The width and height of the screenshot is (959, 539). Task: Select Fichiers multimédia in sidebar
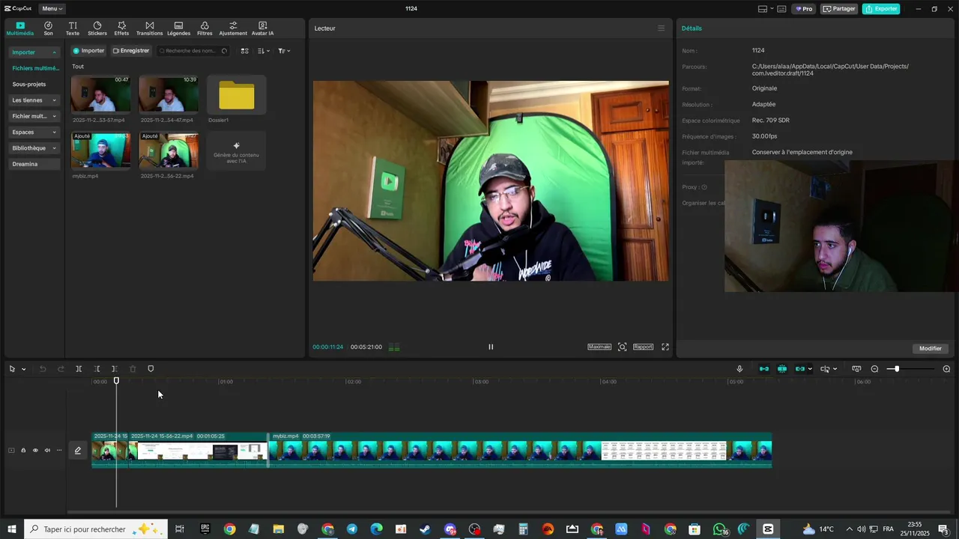[x=35, y=68]
